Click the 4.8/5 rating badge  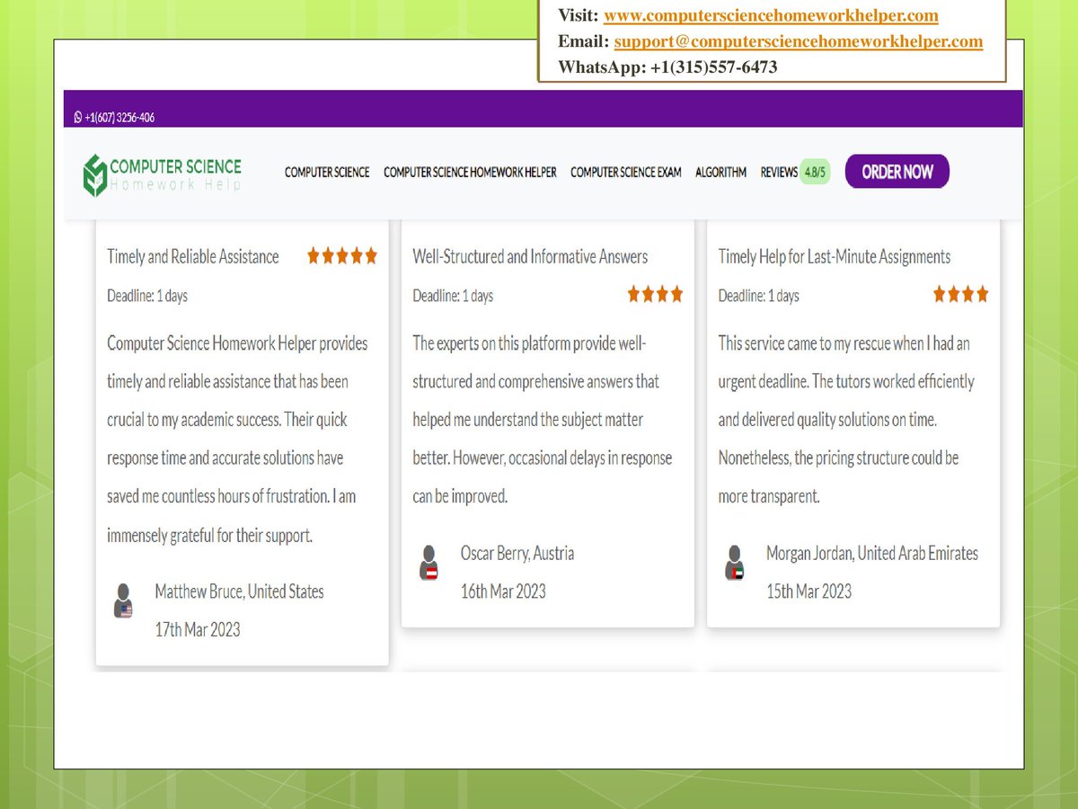click(x=816, y=172)
